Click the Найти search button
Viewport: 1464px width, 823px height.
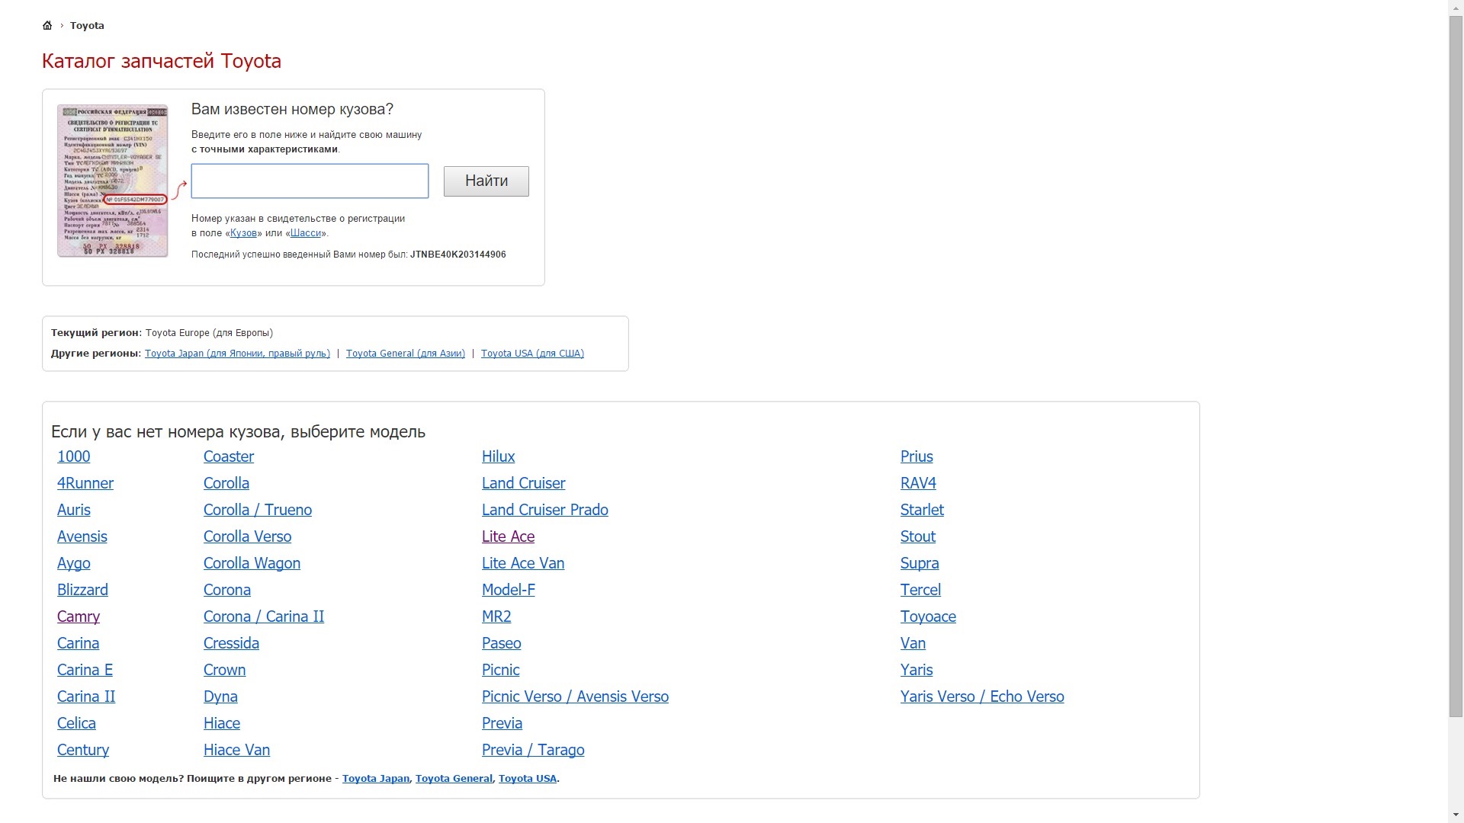tap(486, 181)
